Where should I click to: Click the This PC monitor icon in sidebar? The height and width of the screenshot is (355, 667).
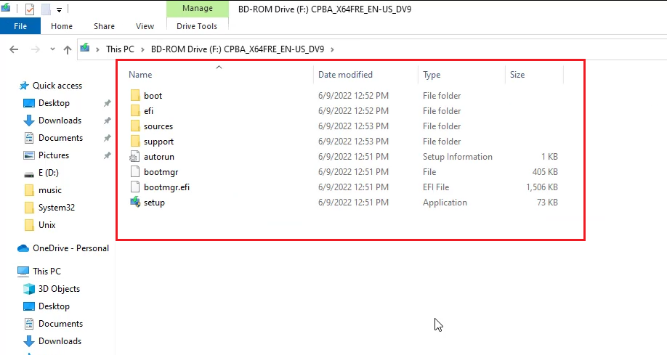coord(23,272)
